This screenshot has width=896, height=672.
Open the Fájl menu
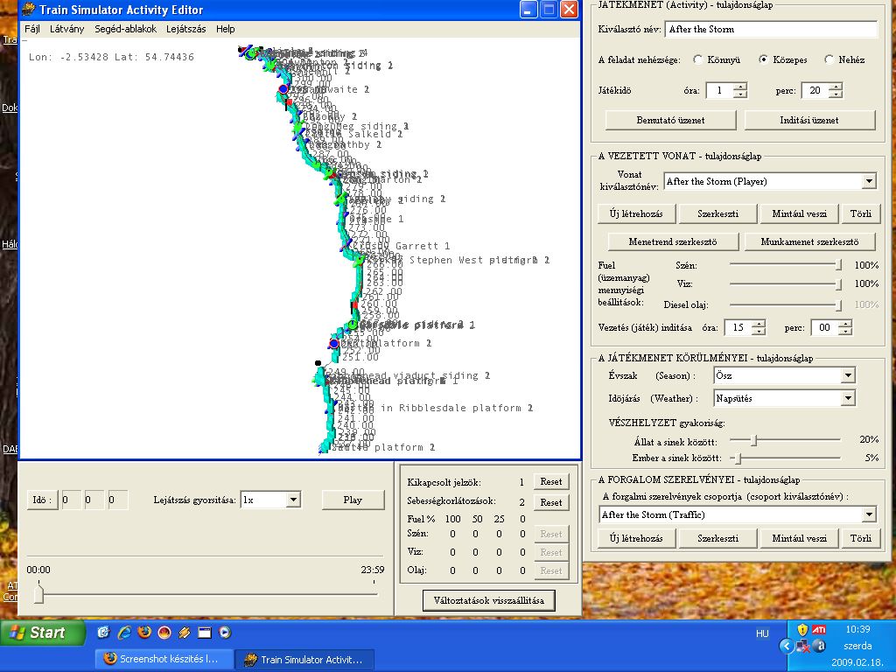coord(32,29)
